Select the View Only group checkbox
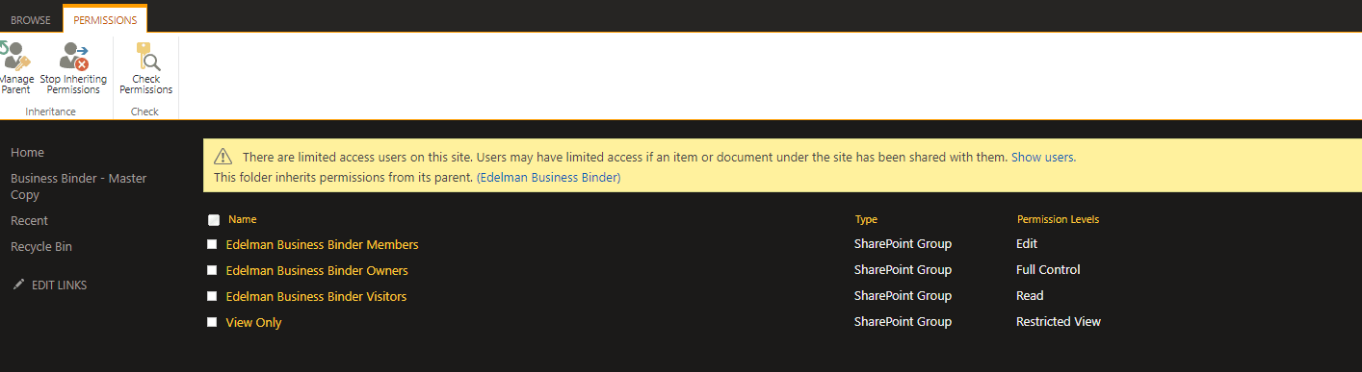This screenshot has height=372, width=1362. [212, 322]
